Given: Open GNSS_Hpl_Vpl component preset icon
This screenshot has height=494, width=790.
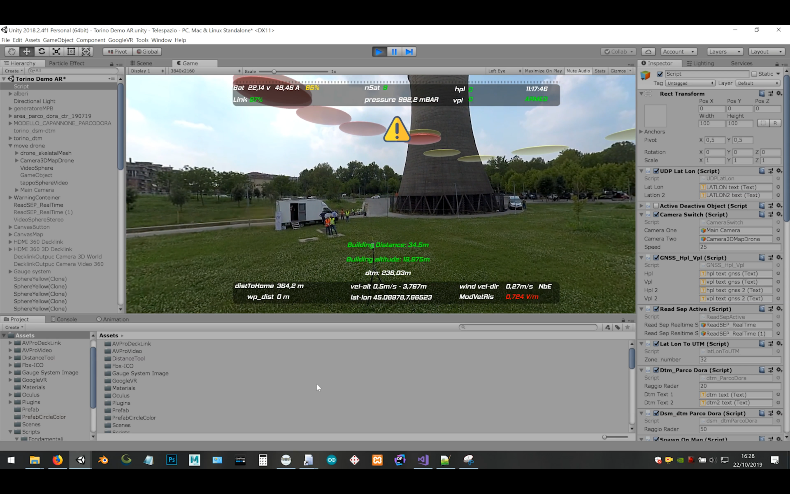Looking at the screenshot, I should click(771, 258).
